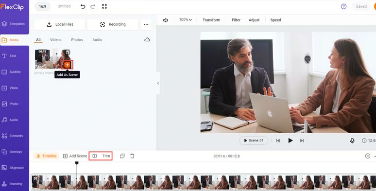Click the FlexClip logo
376x191 pixels.
point(12,7)
